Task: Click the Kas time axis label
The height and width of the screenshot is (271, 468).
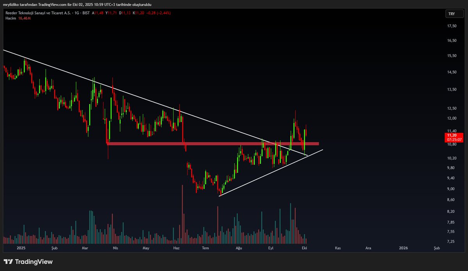Action: point(338,248)
